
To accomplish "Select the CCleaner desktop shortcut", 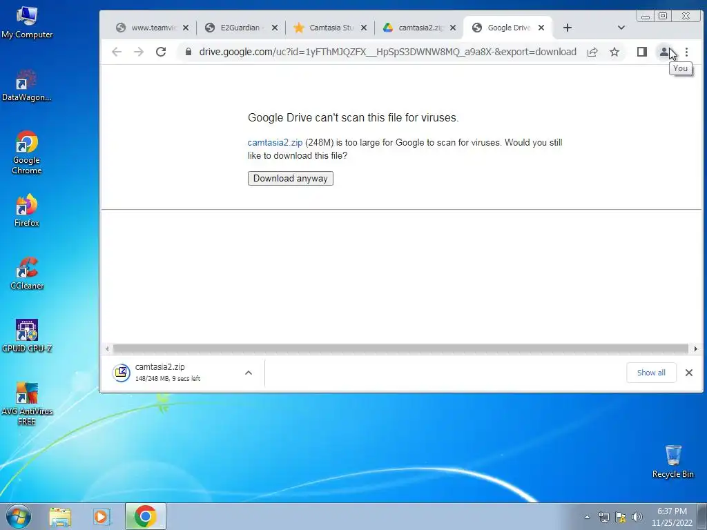I will (27, 273).
